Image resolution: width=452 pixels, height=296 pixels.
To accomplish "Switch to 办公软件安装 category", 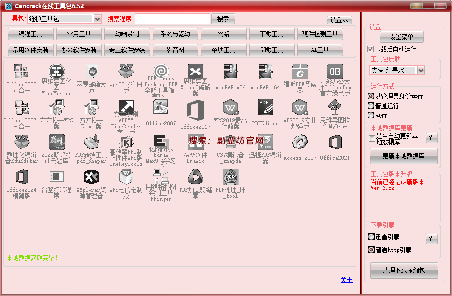I will (x=79, y=50).
